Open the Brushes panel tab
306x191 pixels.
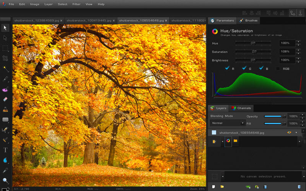(x=248, y=20)
